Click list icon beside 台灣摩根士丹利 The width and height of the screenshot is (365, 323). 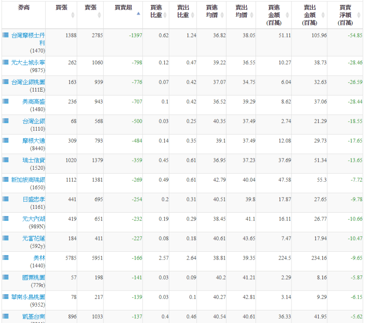pos(6,35)
